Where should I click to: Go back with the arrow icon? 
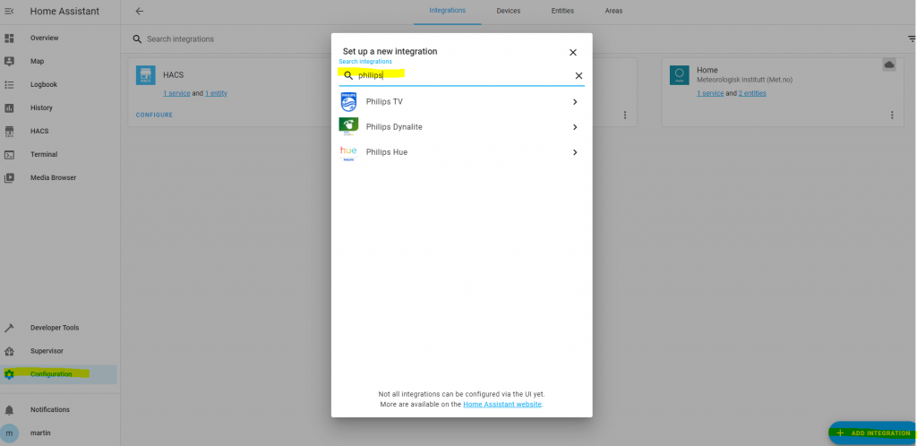(x=139, y=11)
